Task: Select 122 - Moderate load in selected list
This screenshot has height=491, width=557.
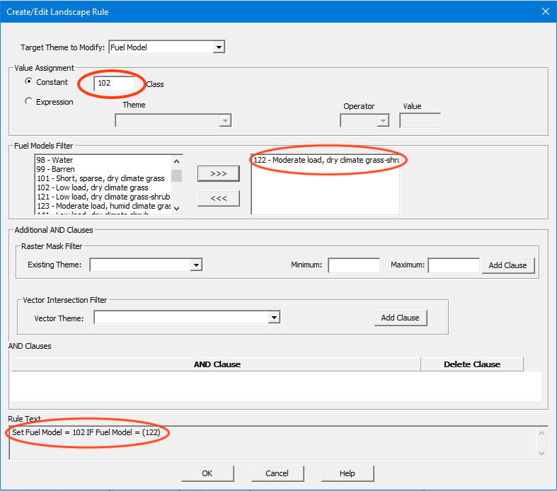Action: point(326,160)
